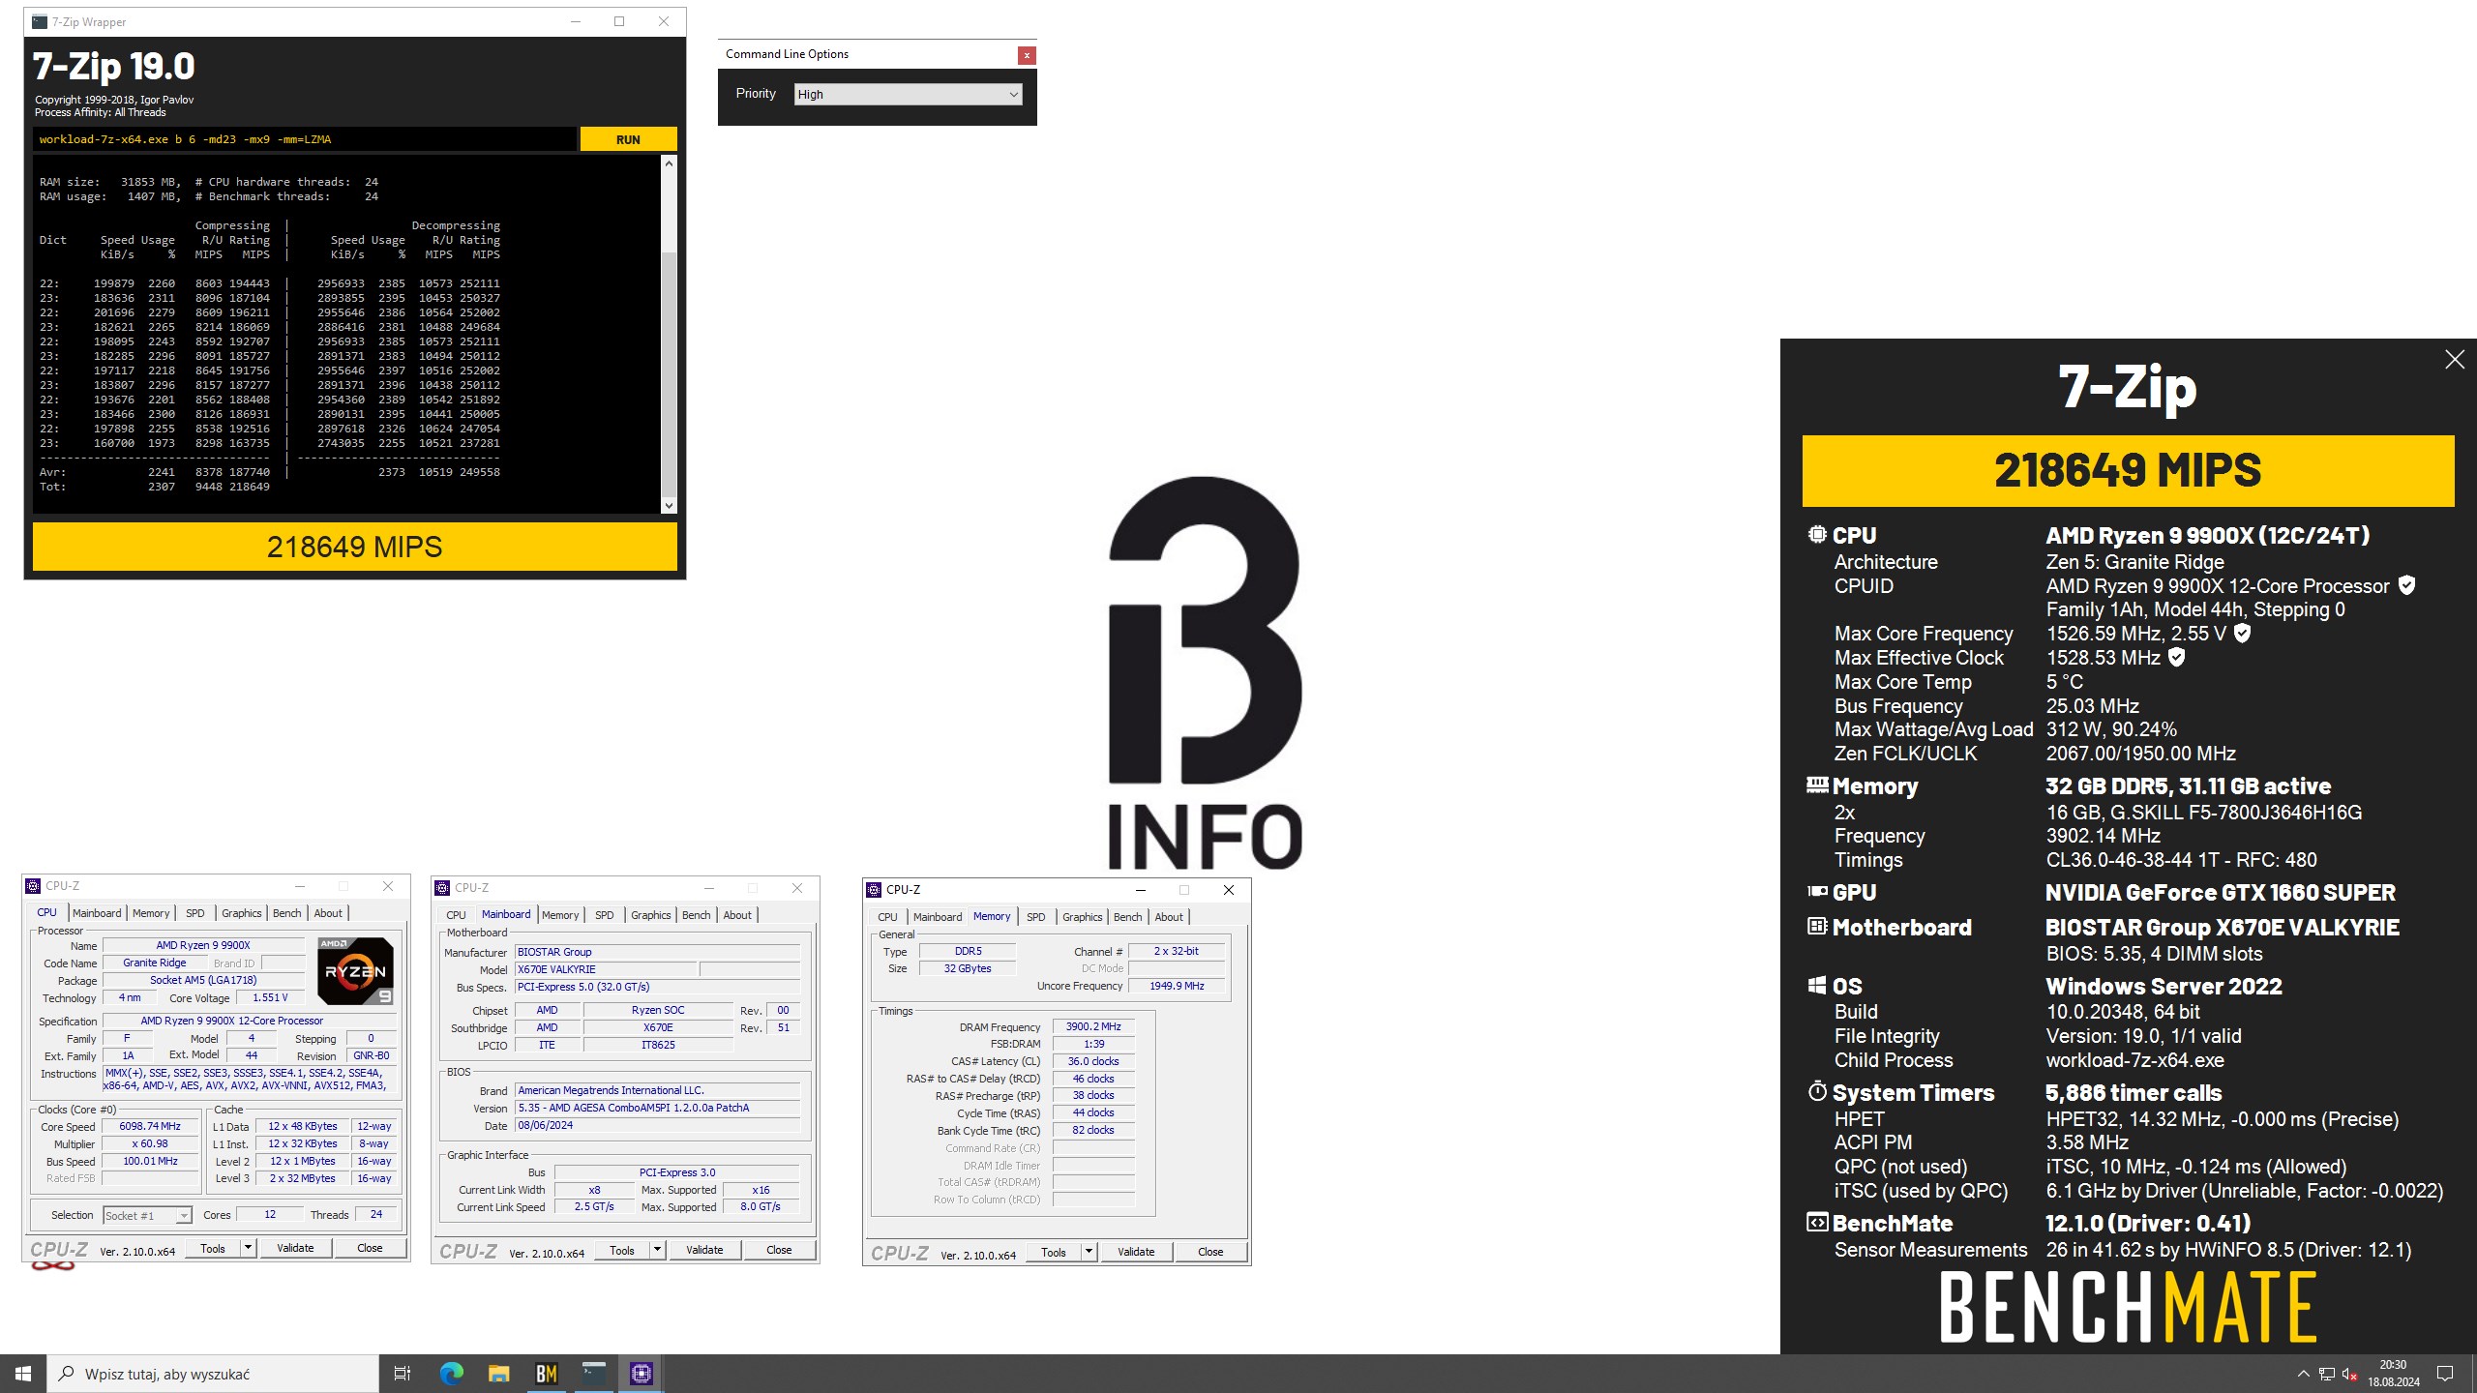Open Task View on the taskbar
Viewport: 2477px width, 1393px height.
point(403,1373)
